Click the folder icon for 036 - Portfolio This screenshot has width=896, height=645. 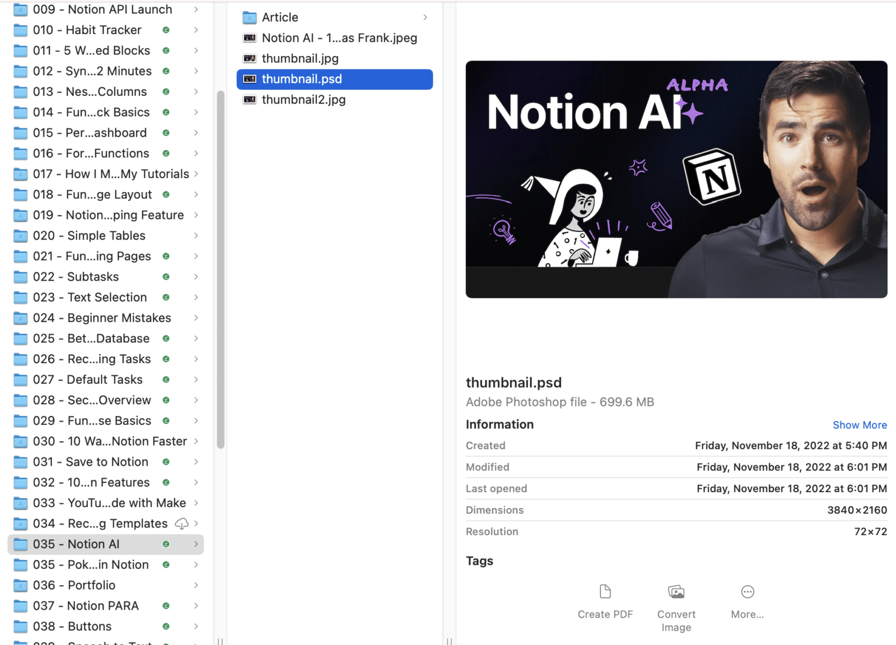[x=20, y=585]
